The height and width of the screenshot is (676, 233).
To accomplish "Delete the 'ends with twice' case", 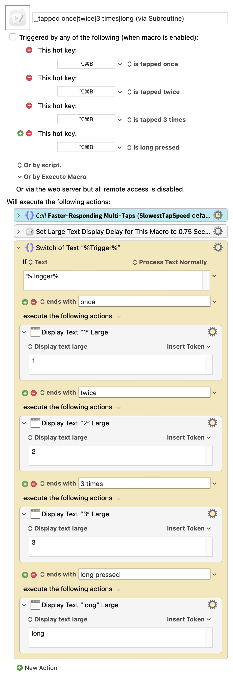I will (x=34, y=393).
